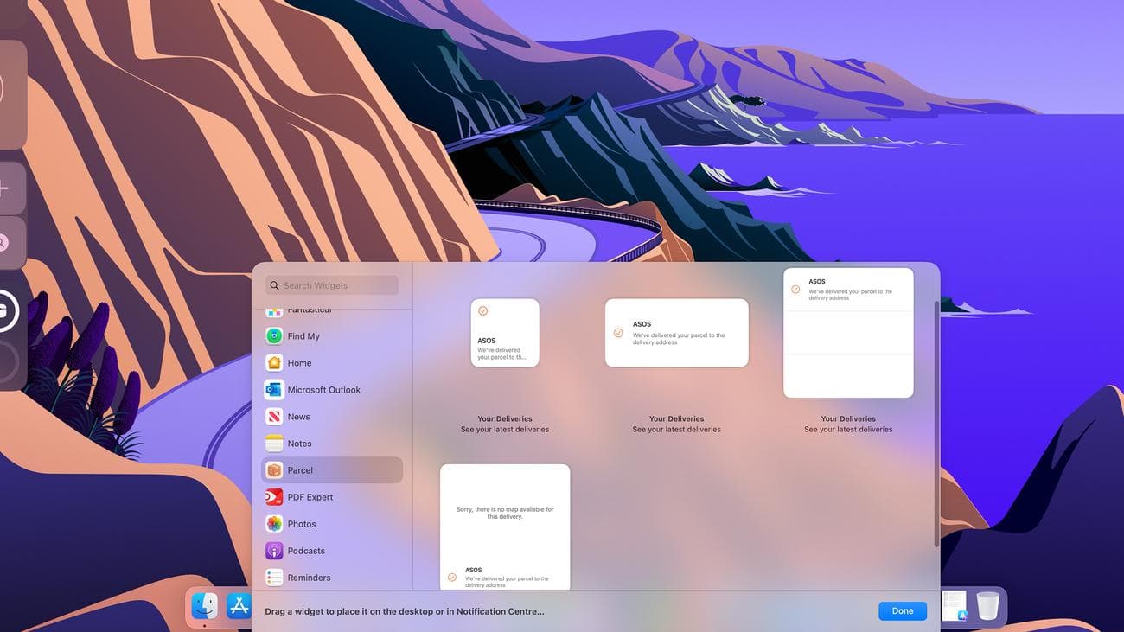Select the News app icon
This screenshot has width=1124, height=632.
point(273,416)
